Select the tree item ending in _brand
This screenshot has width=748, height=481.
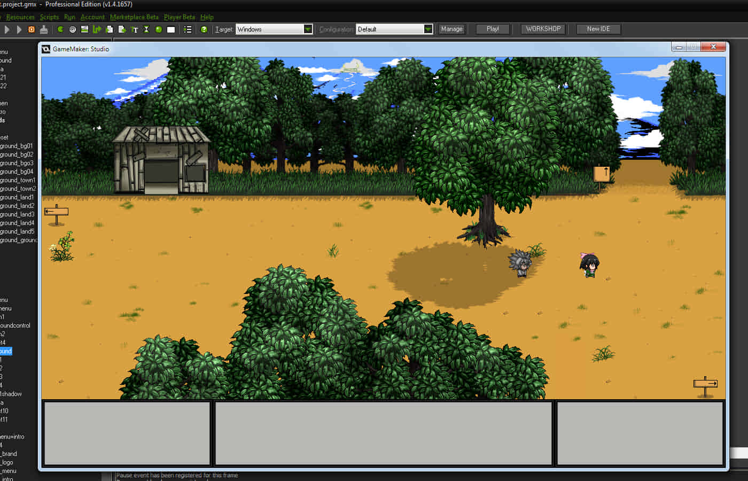[x=9, y=454]
